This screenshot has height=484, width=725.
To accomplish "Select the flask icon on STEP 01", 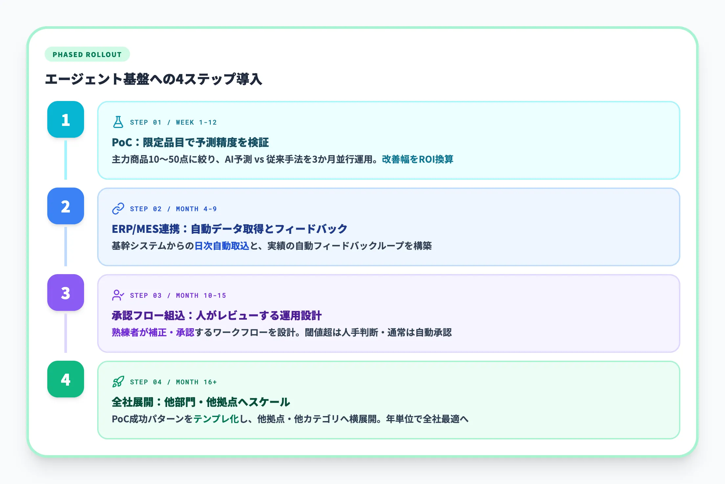I will pyautogui.click(x=118, y=122).
